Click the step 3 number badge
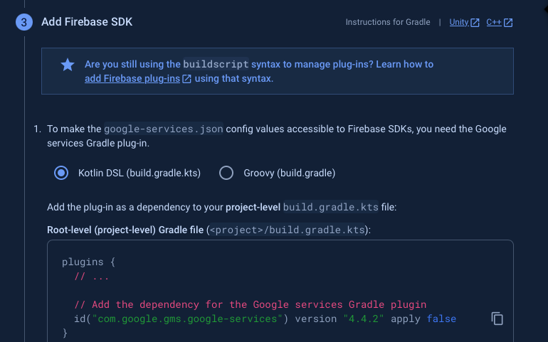 click(24, 22)
